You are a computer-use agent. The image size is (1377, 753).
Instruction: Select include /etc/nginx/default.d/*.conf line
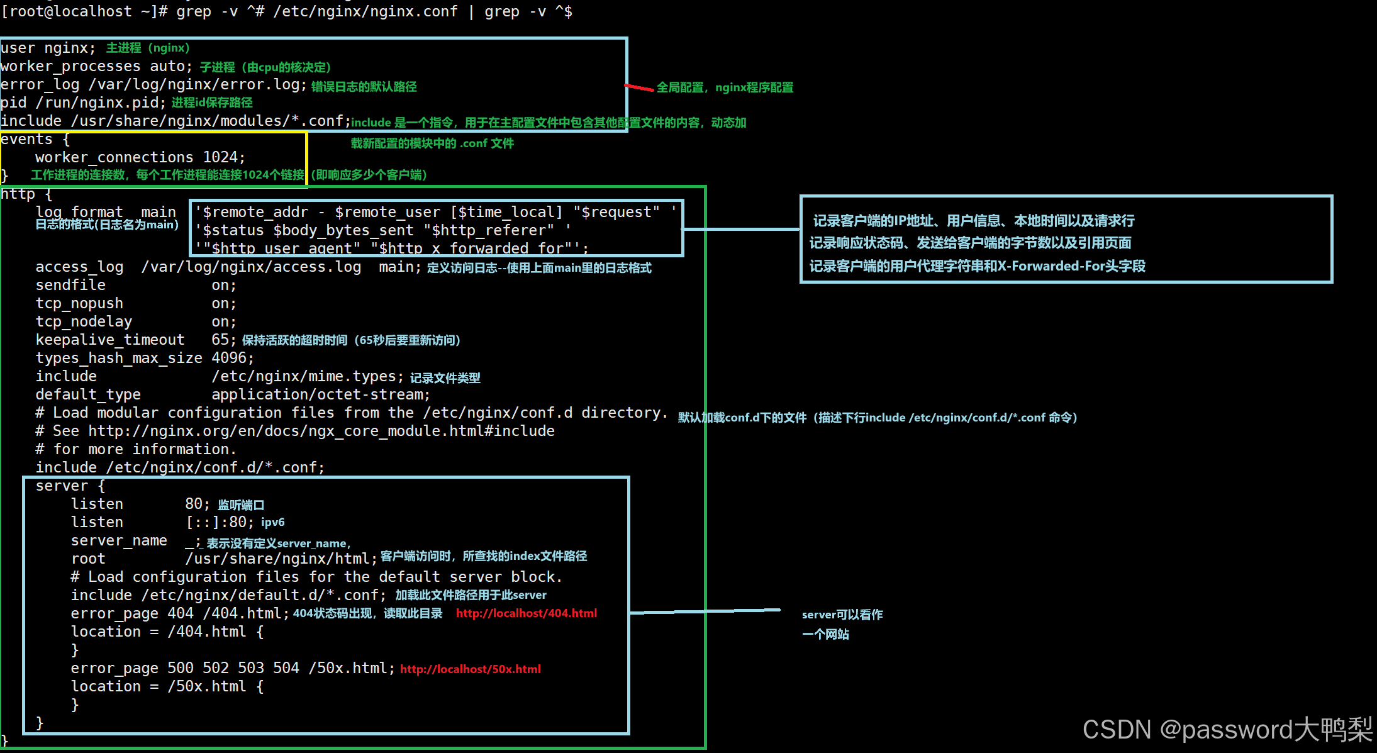pyautogui.click(x=228, y=595)
